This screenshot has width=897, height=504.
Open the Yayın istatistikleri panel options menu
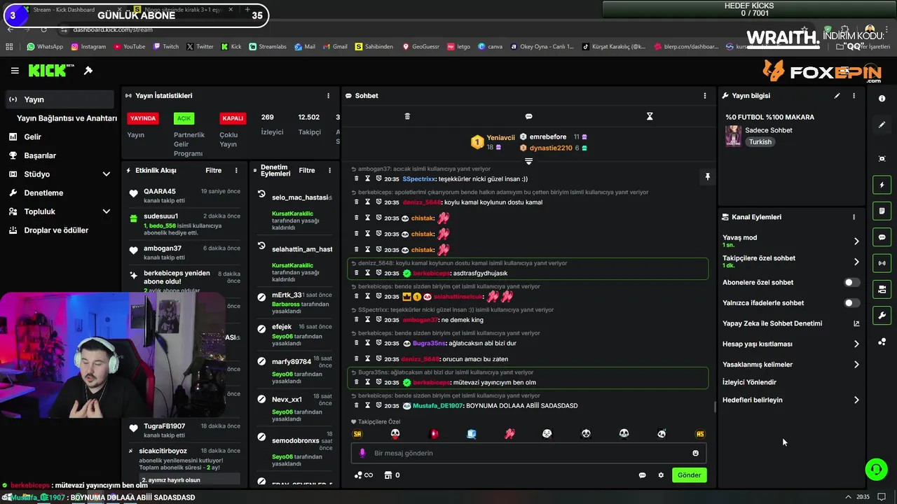328,96
